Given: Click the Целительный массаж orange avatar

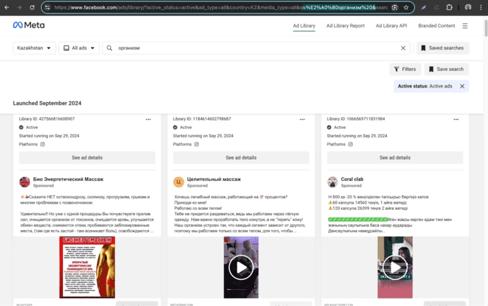Looking at the screenshot, I should click(178, 182).
